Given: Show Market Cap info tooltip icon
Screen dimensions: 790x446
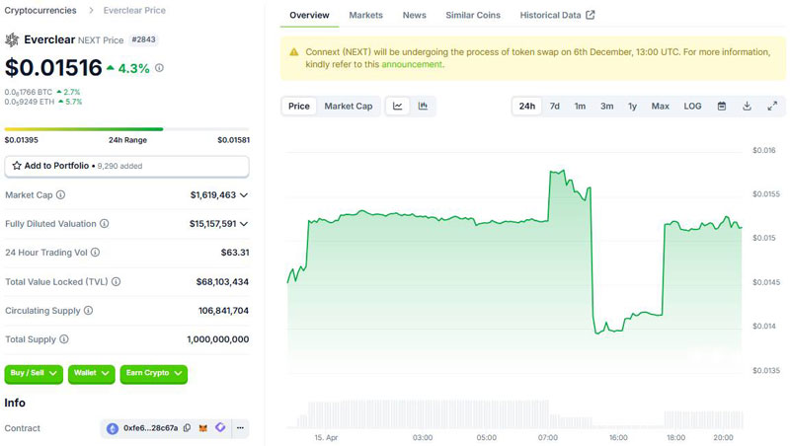Looking at the screenshot, I should [x=60, y=194].
